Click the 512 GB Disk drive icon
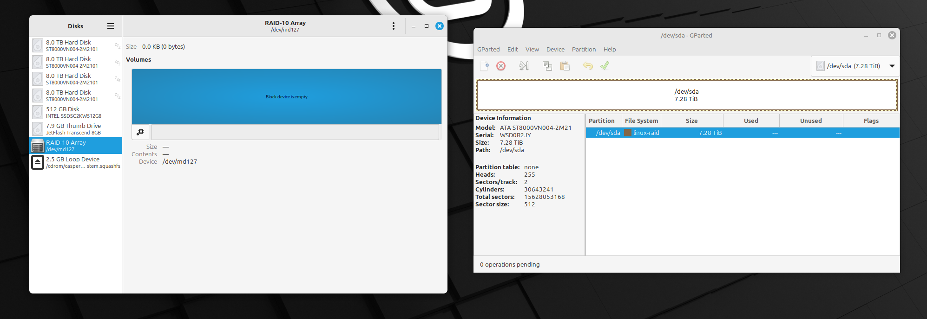 tap(38, 112)
